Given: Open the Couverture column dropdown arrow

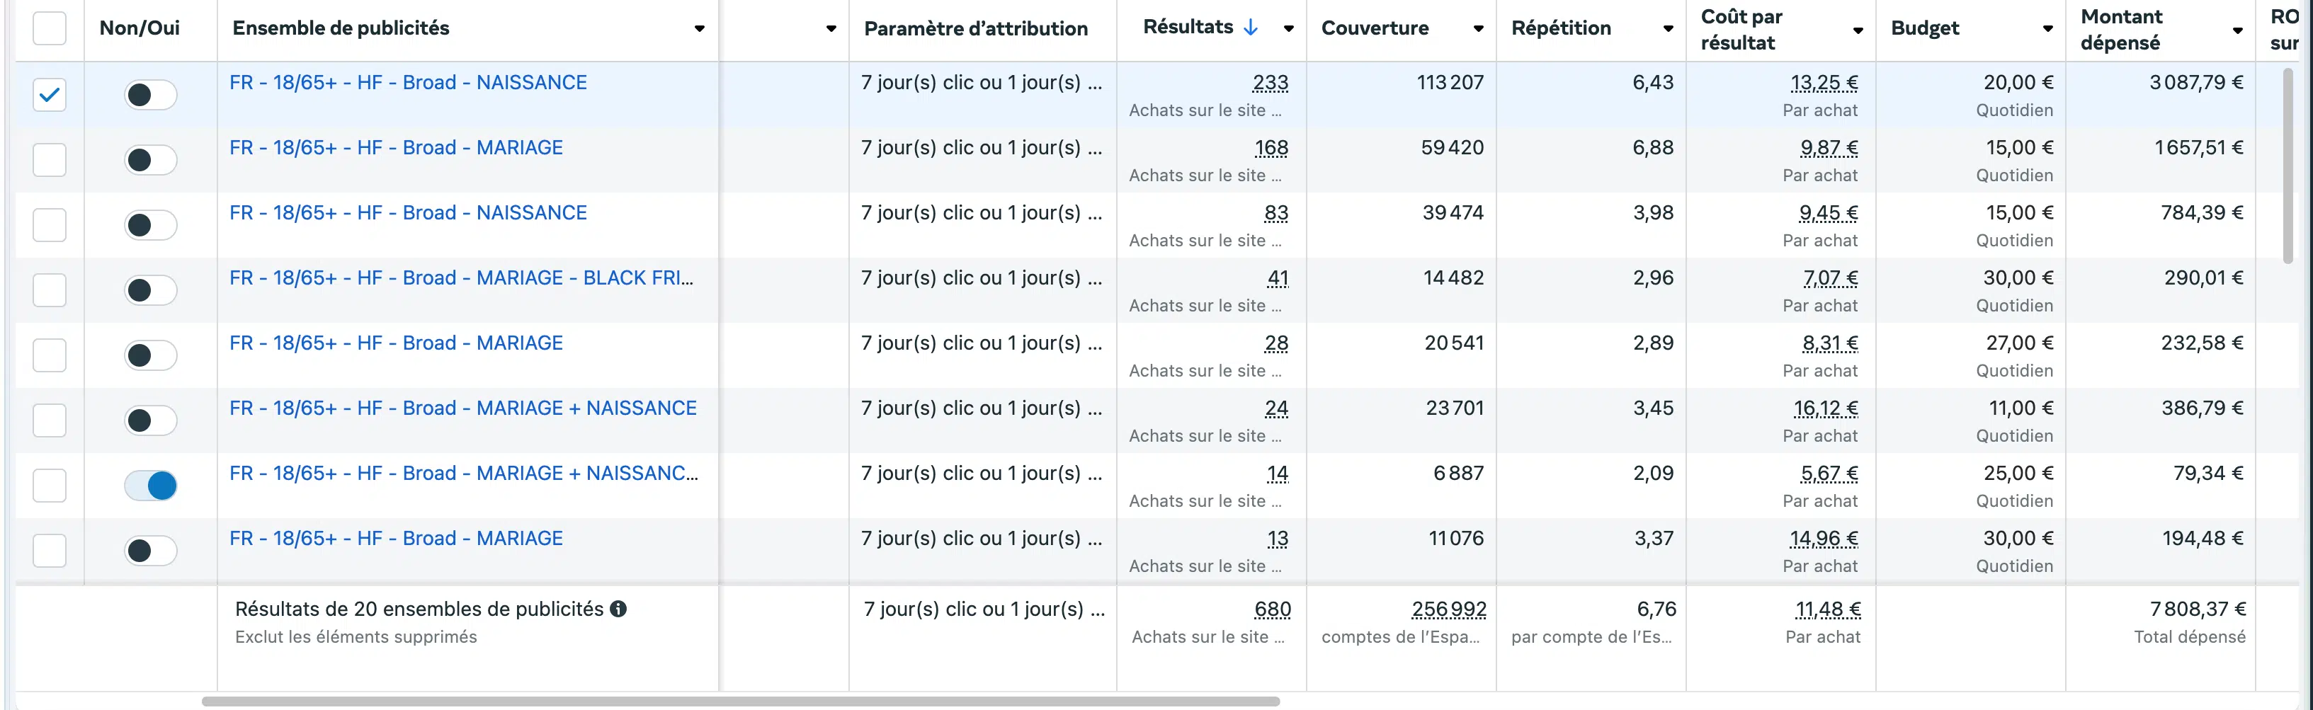Looking at the screenshot, I should (1478, 29).
